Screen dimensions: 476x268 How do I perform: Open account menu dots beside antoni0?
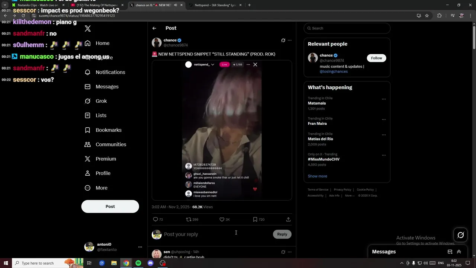click(140, 247)
